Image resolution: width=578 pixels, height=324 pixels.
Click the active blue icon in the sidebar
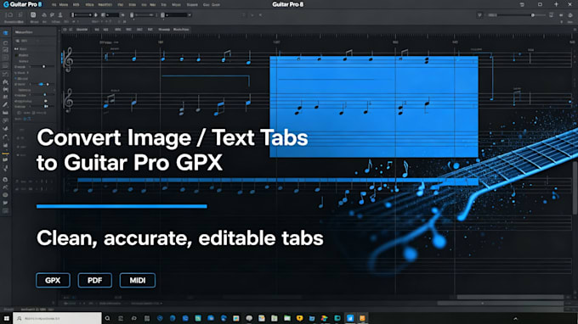[x=5, y=33]
